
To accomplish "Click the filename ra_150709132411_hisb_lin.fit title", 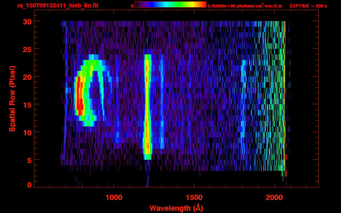I will coord(57,6).
